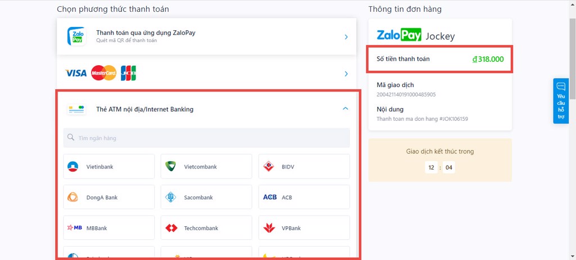Screen dimensions: 576x260
Task: Focus the Tìm ngân hàng search field
Action: pos(206,138)
